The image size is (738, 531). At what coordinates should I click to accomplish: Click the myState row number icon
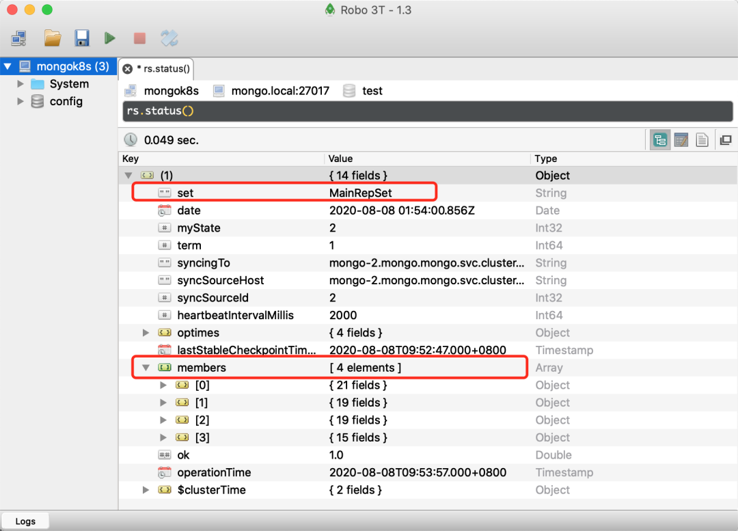[164, 228]
